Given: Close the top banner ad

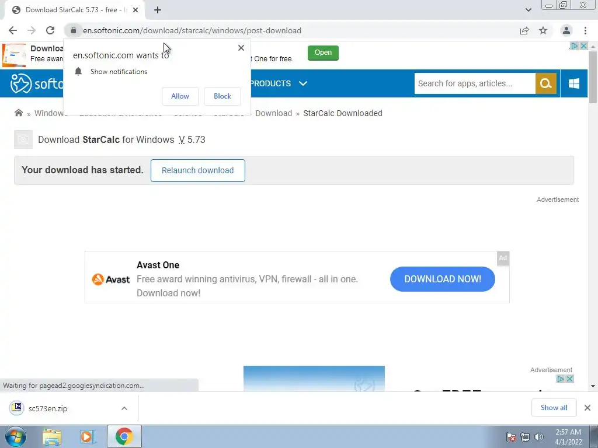Looking at the screenshot, I should (584, 45).
